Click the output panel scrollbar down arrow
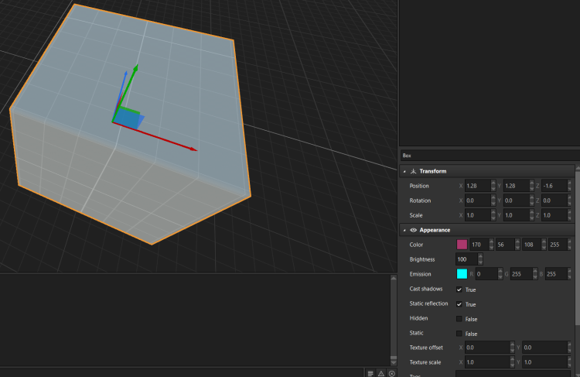This screenshot has width=580, height=377. tap(393, 361)
